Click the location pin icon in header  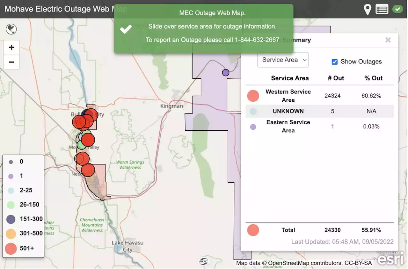pyautogui.click(x=368, y=9)
